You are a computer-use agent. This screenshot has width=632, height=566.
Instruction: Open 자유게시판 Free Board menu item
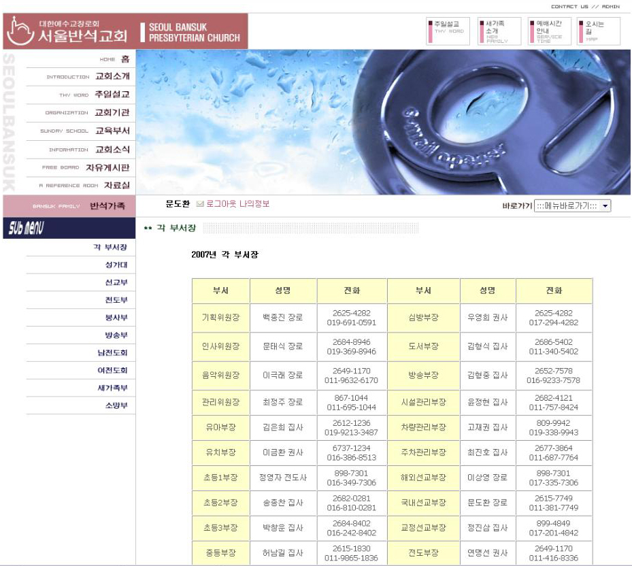pos(107,167)
